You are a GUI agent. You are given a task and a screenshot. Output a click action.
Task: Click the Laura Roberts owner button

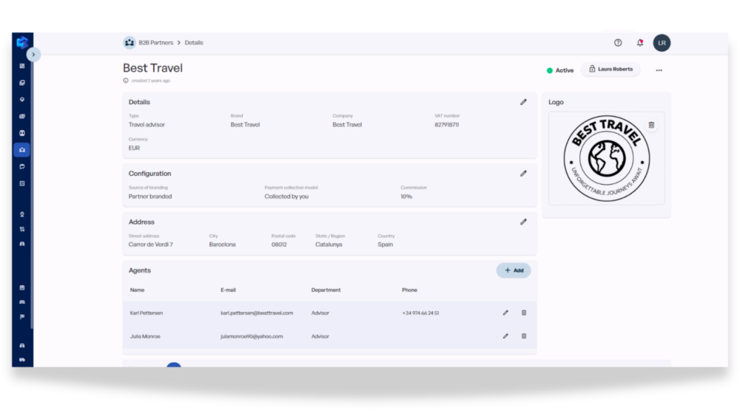(610, 69)
